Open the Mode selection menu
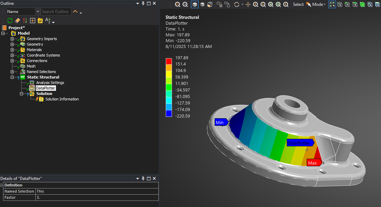The image size is (381, 207). (x=318, y=4)
